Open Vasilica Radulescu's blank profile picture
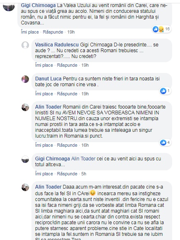 coord(25,45)
